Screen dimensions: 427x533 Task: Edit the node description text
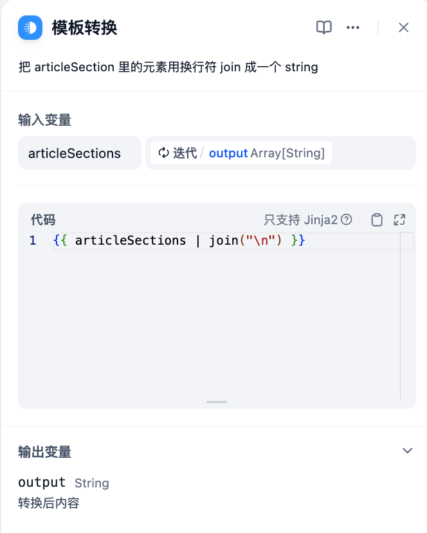tap(168, 67)
